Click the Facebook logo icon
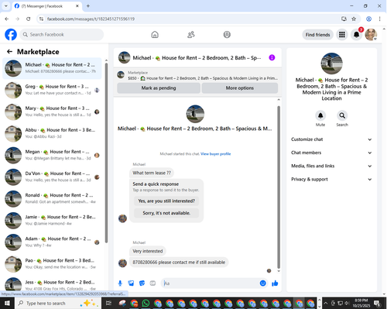 [x=11, y=35]
